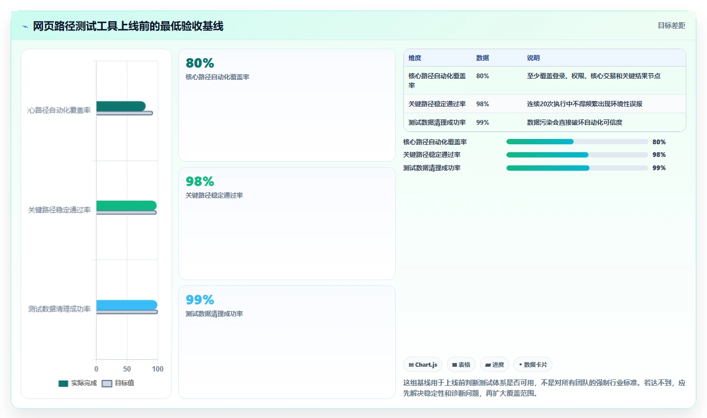Viewport: 707px width, 418px height.
Task: Click the 98% progress bar for 关键路径稳定通过率
Action: point(577,155)
